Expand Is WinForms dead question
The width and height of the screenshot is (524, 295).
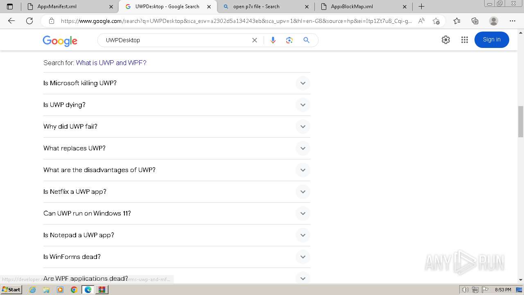[177, 257]
